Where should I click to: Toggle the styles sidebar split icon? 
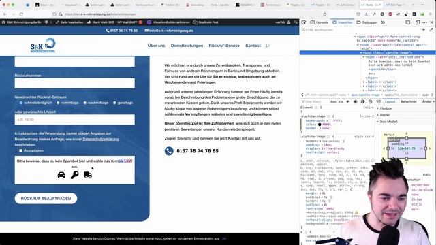[379, 101]
